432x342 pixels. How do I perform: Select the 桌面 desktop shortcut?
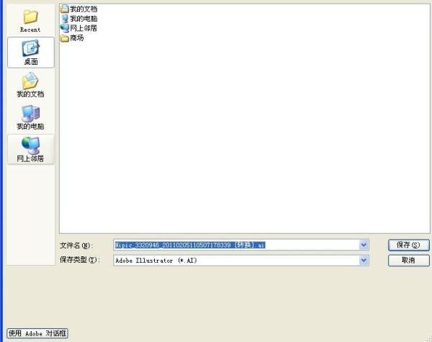point(31,53)
